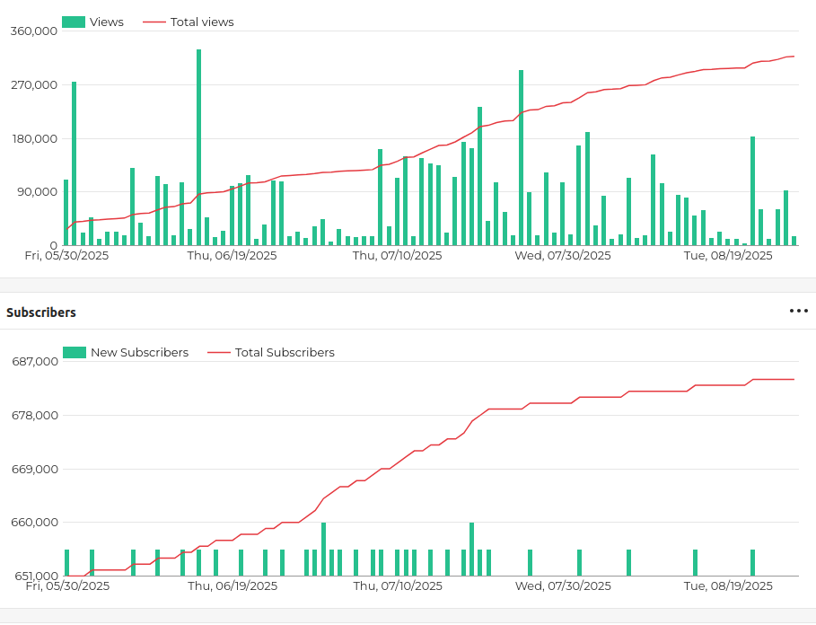Viewport: 816px width, 625px height.
Task: Click the green Views legend color box
Action: [x=74, y=22]
